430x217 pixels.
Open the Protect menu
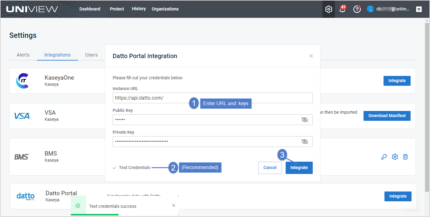click(117, 9)
